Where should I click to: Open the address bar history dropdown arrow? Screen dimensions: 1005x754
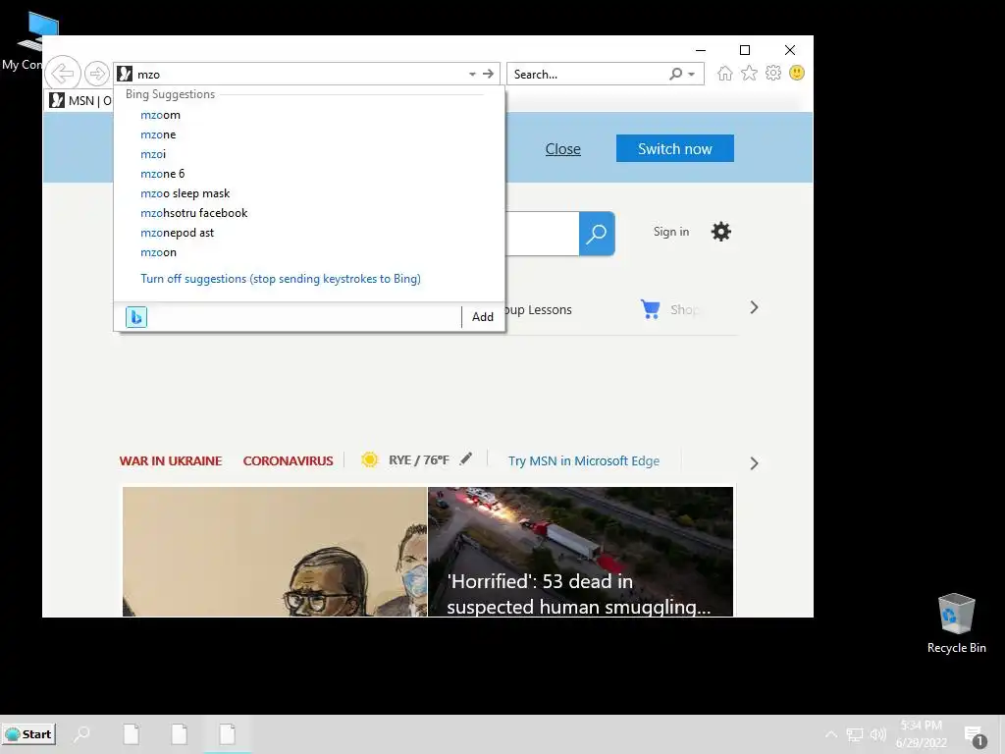pyautogui.click(x=472, y=74)
